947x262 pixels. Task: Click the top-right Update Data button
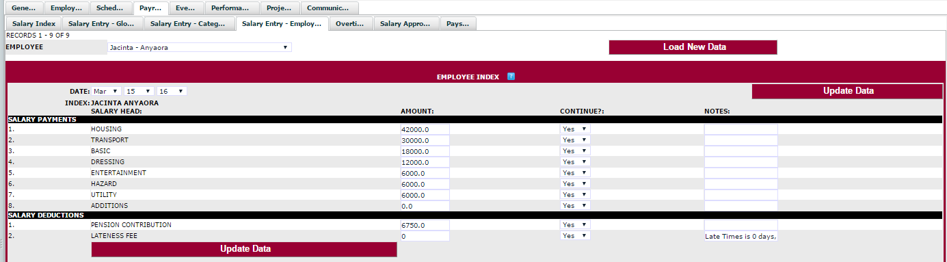848,91
